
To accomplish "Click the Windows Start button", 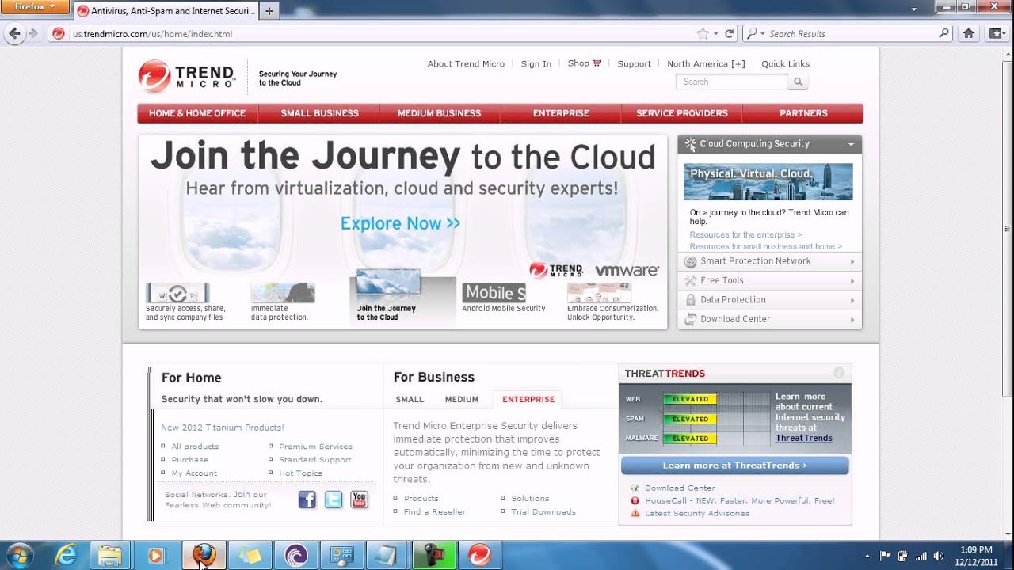I will [19, 555].
